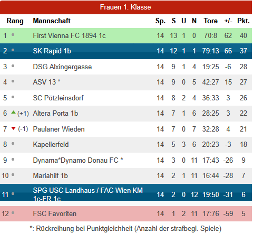Open SC Pötzleinsdorf team page

coord(58,98)
